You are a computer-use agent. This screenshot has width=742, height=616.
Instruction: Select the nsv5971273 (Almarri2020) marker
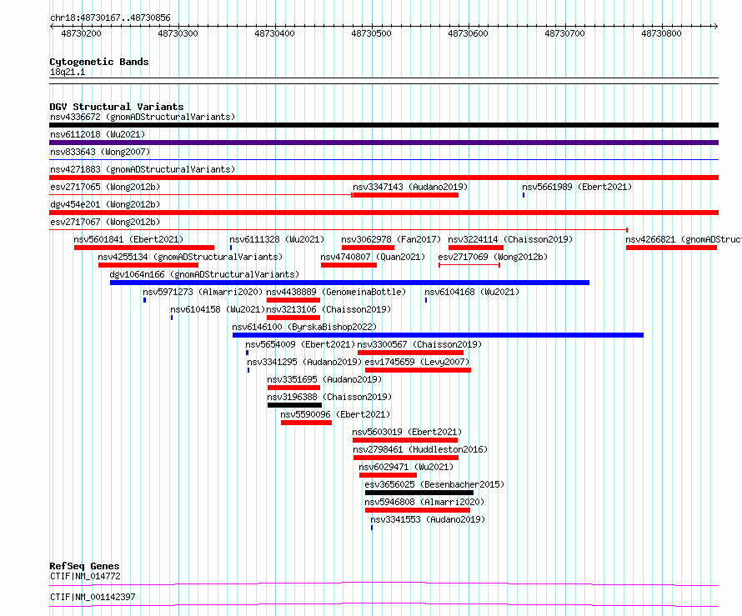(x=144, y=300)
